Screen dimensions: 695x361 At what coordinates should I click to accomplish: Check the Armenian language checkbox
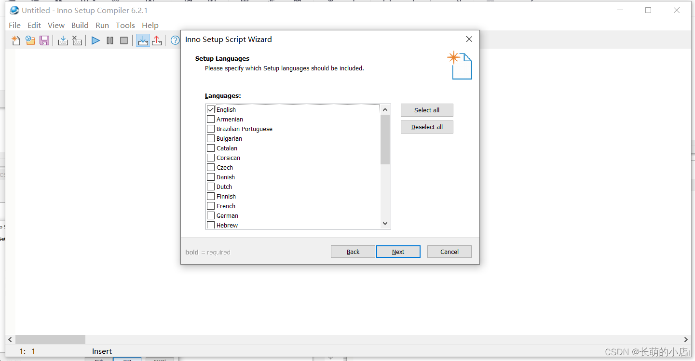coord(211,119)
